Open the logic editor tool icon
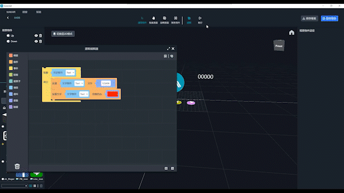The height and width of the screenshot is (193, 344). (189, 20)
